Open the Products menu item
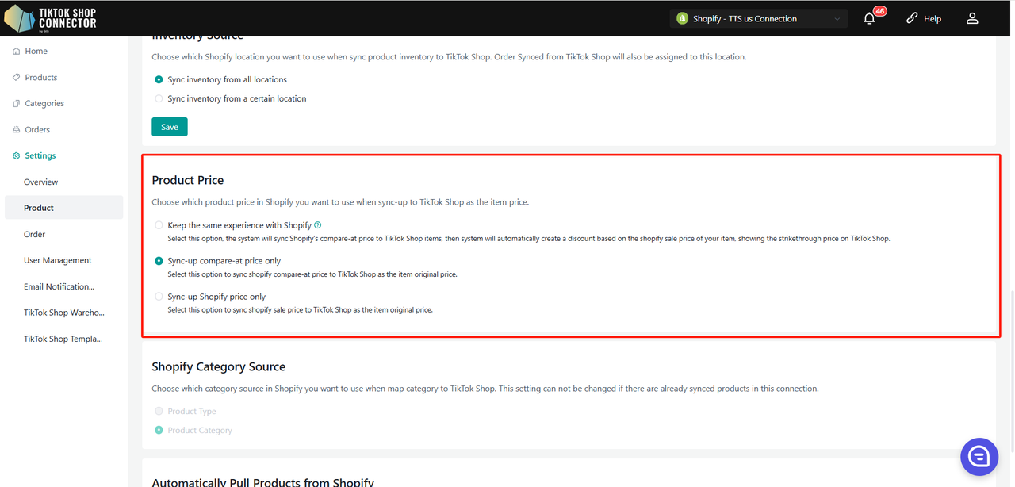 (x=40, y=78)
